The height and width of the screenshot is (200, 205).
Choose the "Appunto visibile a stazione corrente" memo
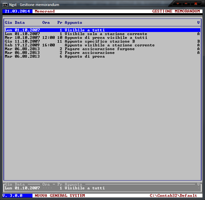tap(109, 45)
